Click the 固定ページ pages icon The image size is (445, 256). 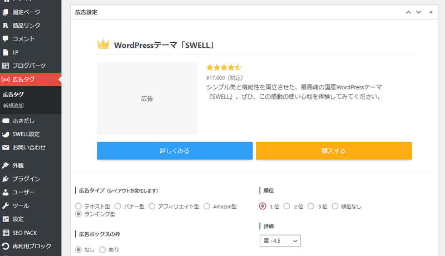6,12
